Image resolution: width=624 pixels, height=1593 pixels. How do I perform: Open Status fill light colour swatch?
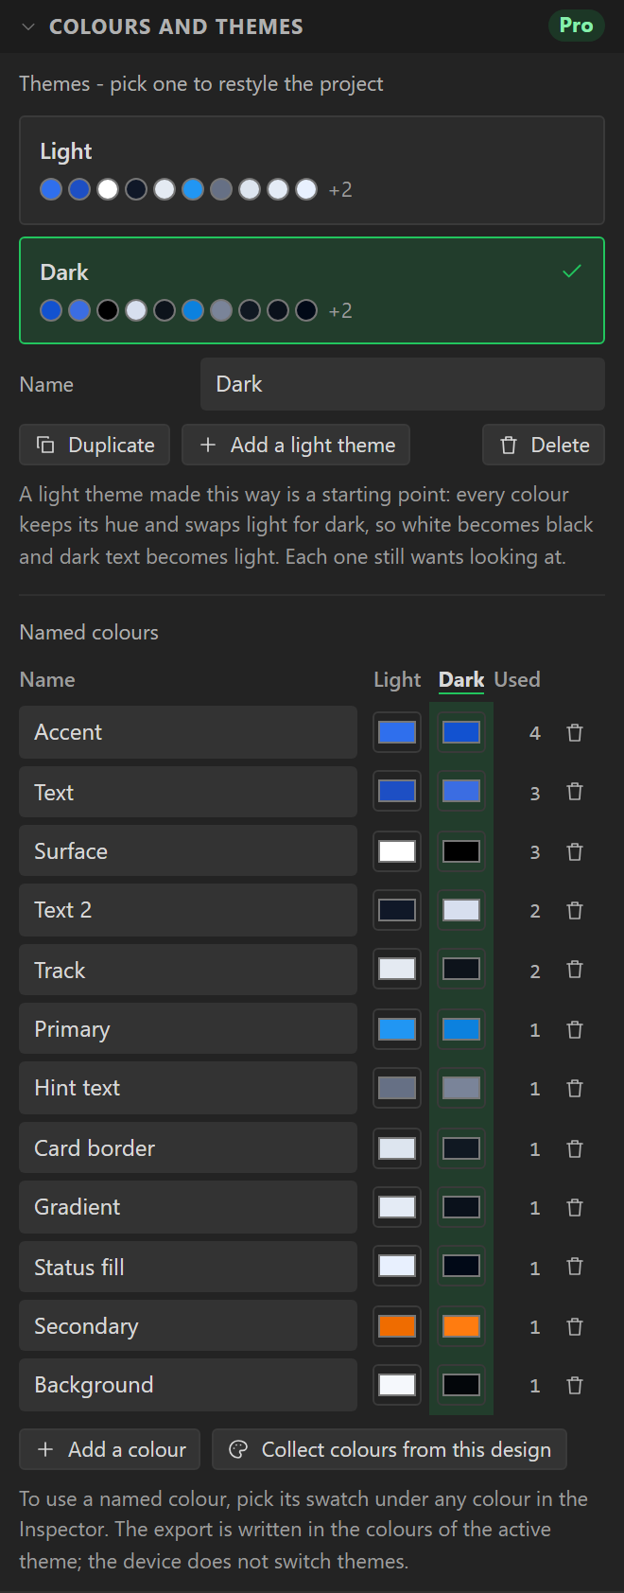pos(397,1267)
